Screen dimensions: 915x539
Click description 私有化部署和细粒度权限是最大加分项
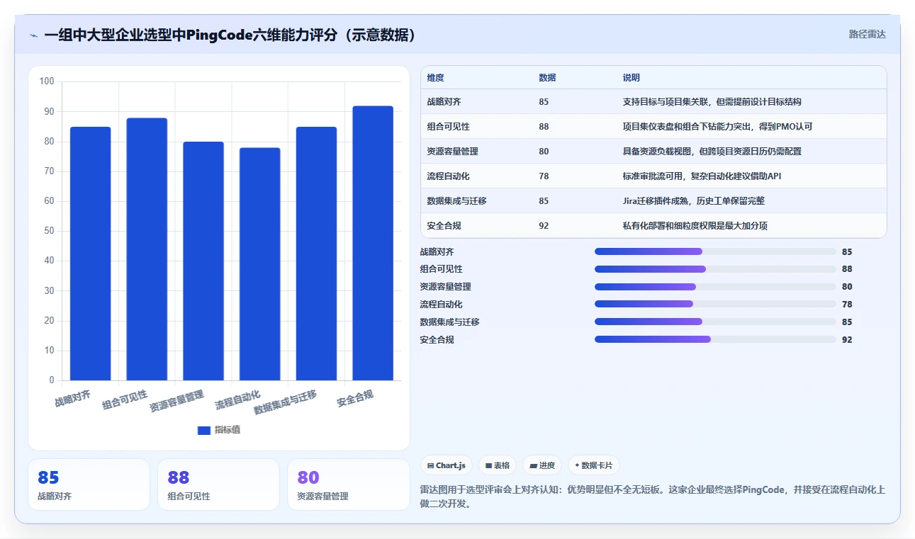click(x=695, y=226)
